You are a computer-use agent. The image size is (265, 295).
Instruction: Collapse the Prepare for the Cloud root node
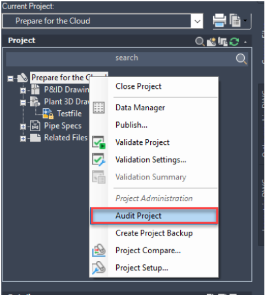[x=10, y=78]
